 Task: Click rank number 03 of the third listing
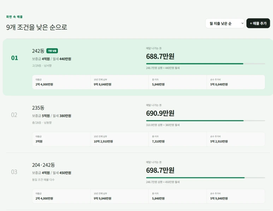14,172
